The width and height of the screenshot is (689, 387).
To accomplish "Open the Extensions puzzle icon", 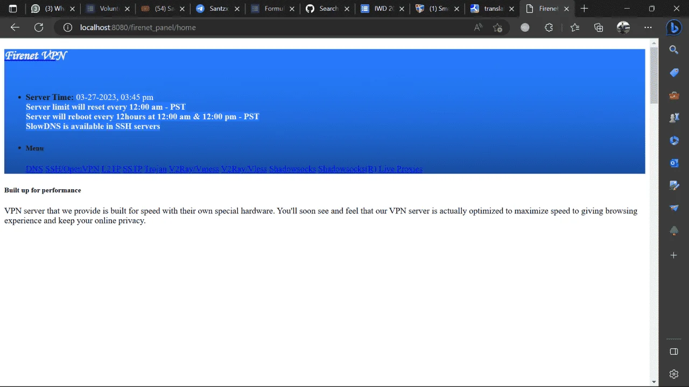I will (x=549, y=27).
